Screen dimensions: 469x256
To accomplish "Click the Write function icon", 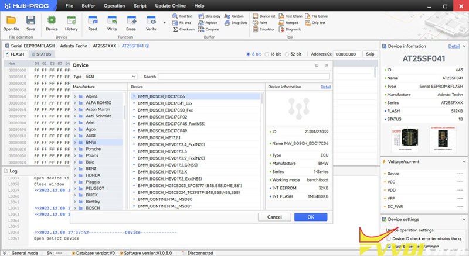I will click(x=112, y=21).
